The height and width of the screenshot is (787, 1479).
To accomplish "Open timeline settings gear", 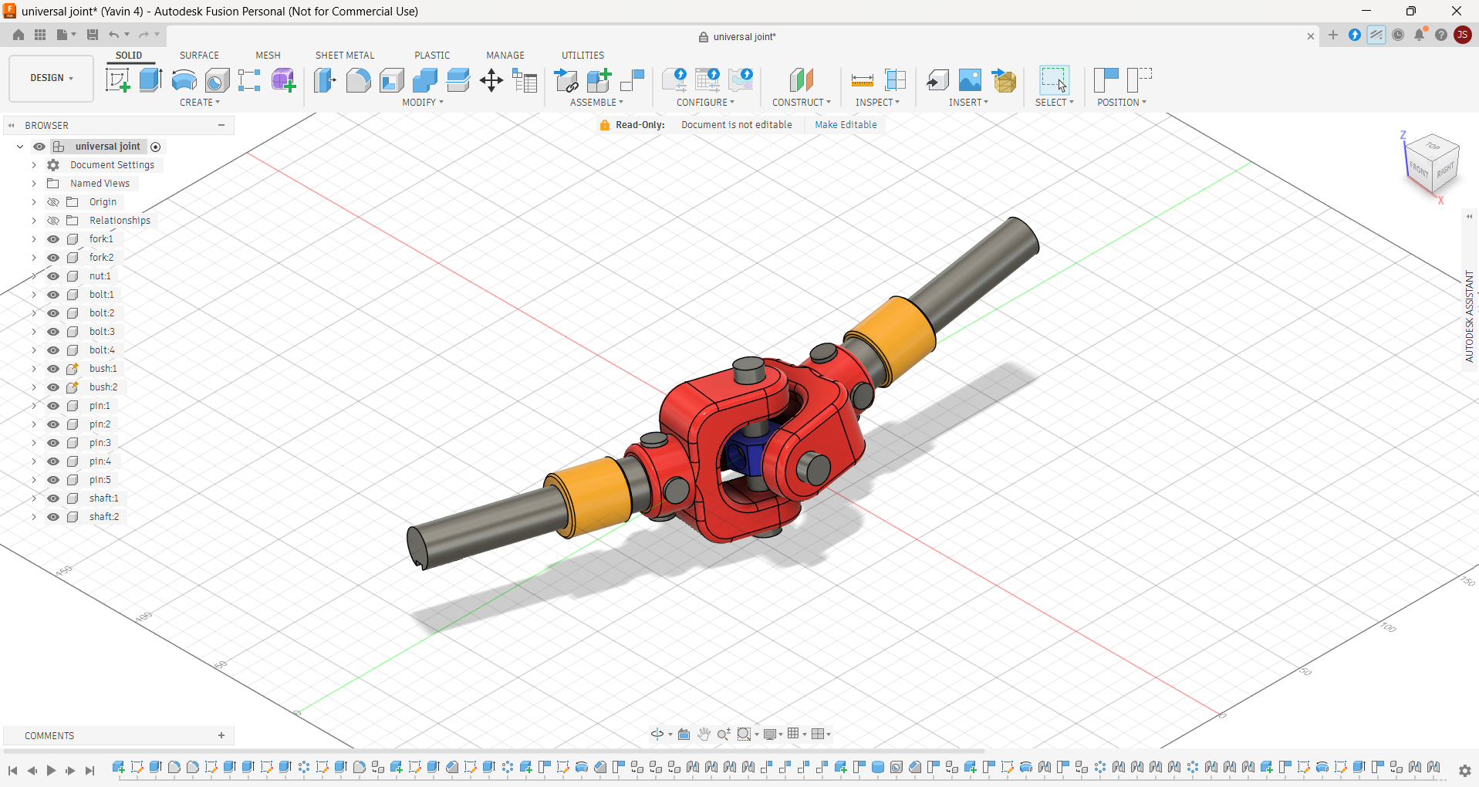I will tap(1464, 770).
